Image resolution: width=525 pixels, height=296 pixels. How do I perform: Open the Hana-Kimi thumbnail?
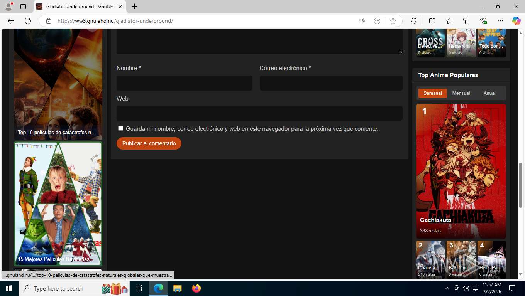(461, 43)
